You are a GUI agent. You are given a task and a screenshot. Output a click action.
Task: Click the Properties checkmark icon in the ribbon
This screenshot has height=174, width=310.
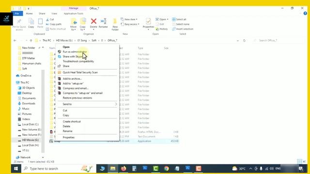pyautogui.click(x=148, y=21)
